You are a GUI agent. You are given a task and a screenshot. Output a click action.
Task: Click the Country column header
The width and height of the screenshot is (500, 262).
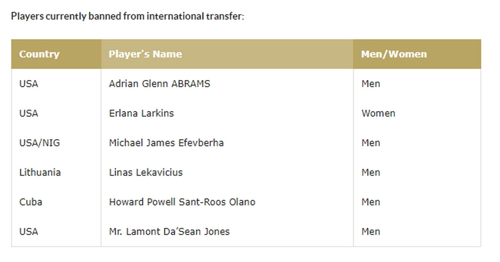coord(39,54)
